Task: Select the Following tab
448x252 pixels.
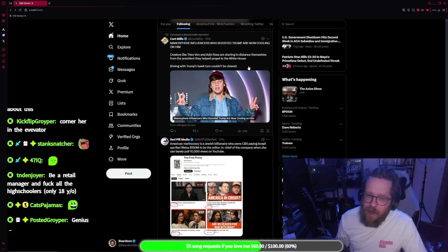Action: pyautogui.click(x=183, y=24)
